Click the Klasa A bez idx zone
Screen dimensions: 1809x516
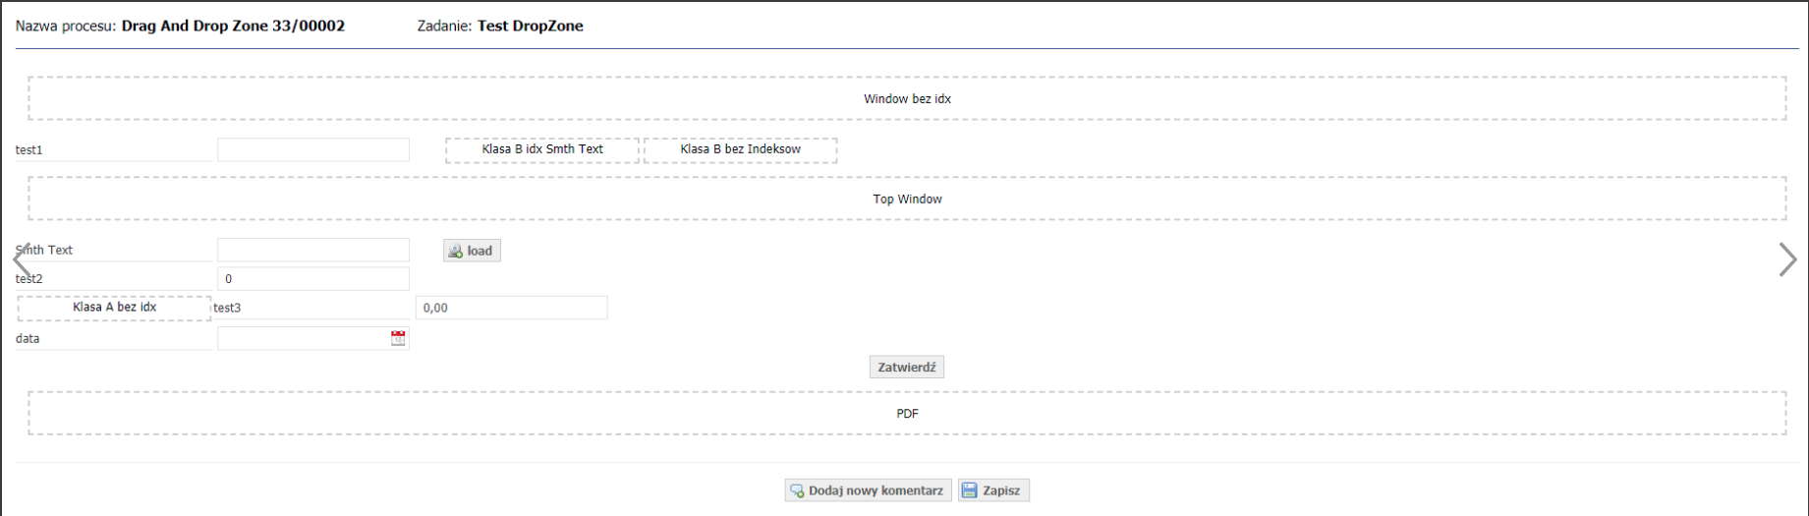pos(115,308)
